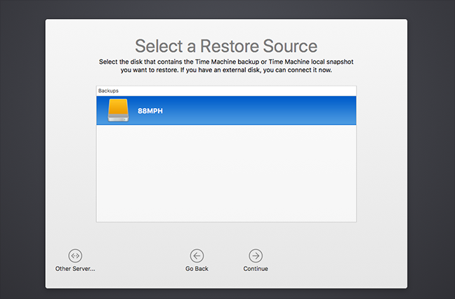Click the second line of instruction text
The image size is (455, 299).
[226, 70]
